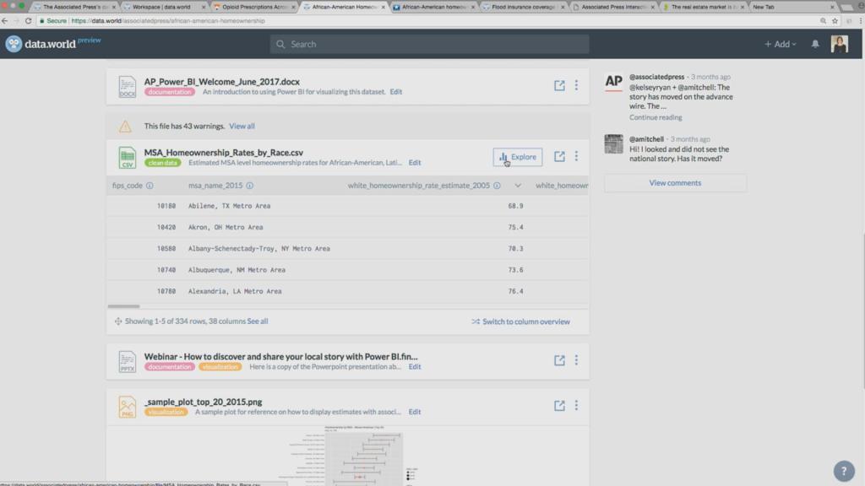
Task: Click the Associated Press AP avatar
Action: (613, 82)
